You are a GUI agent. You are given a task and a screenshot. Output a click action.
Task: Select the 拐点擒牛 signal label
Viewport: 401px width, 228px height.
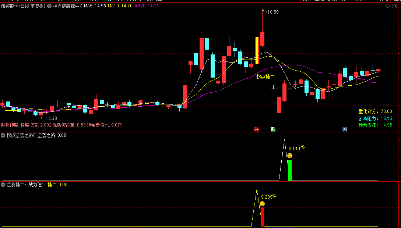pos(265,76)
